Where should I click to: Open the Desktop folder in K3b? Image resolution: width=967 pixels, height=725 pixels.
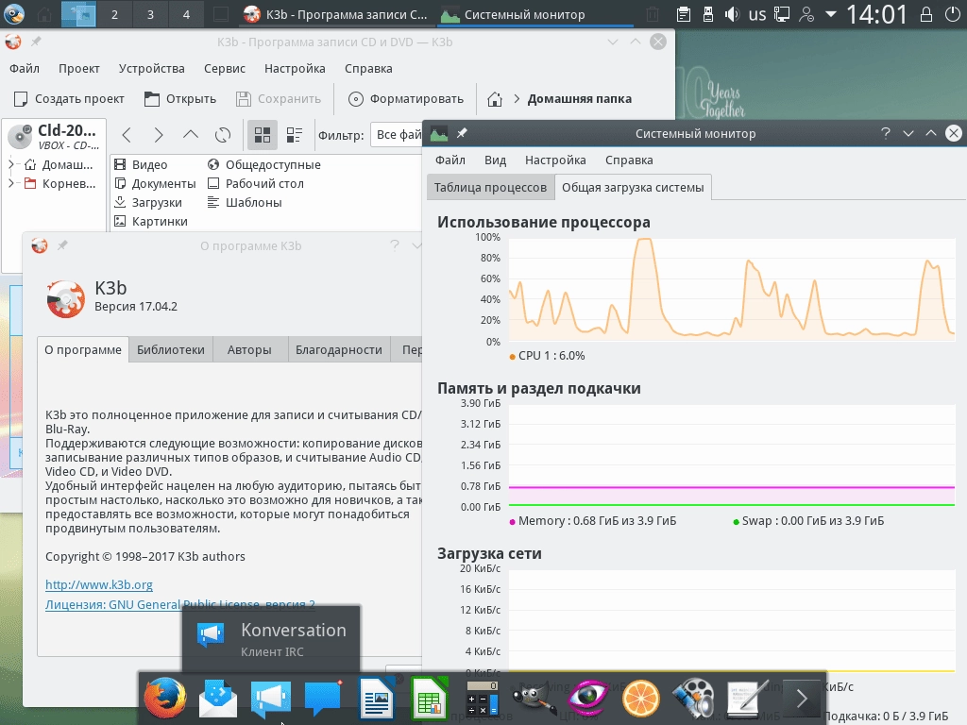click(x=255, y=184)
